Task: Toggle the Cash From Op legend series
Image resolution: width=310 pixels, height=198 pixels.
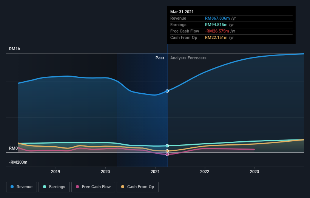Action: pyautogui.click(x=137, y=187)
